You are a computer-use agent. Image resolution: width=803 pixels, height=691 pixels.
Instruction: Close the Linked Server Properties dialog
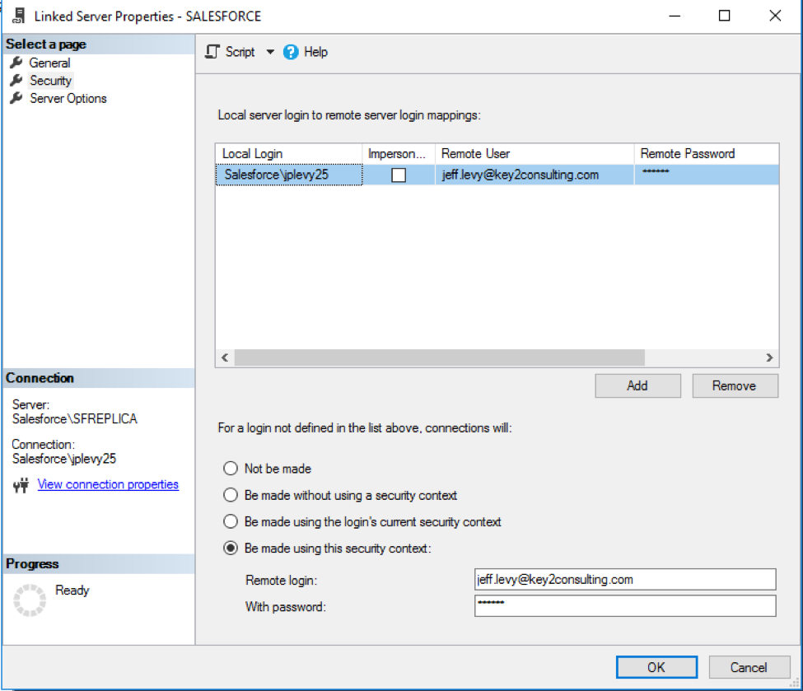tap(775, 16)
